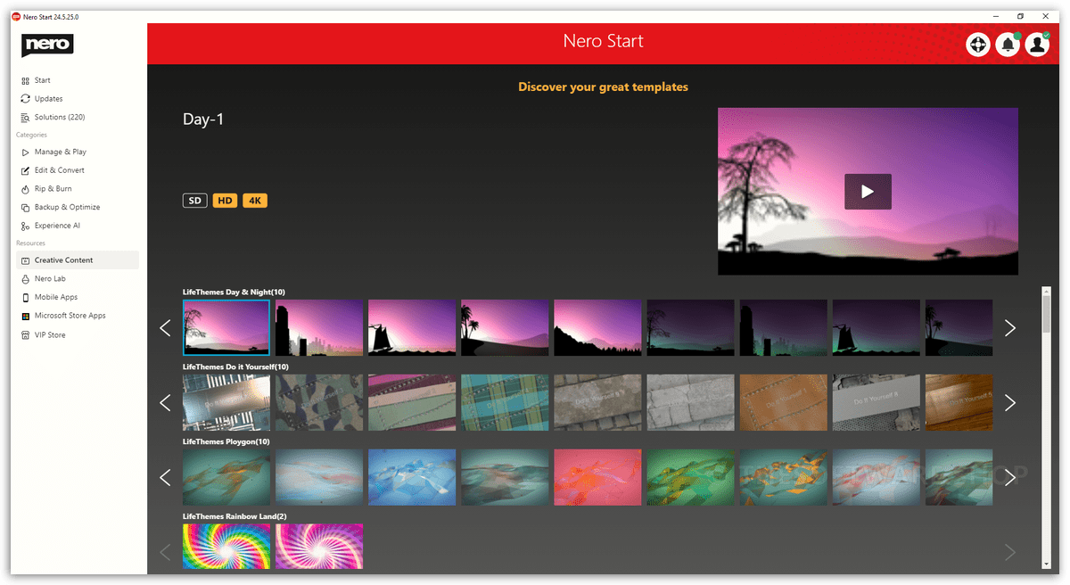The height and width of the screenshot is (585, 1070).
Task: Click the "LifeThemes Ploygon(10)" heading
Action: pyautogui.click(x=226, y=442)
